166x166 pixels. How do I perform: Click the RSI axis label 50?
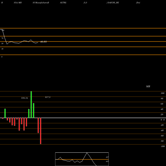2,43
